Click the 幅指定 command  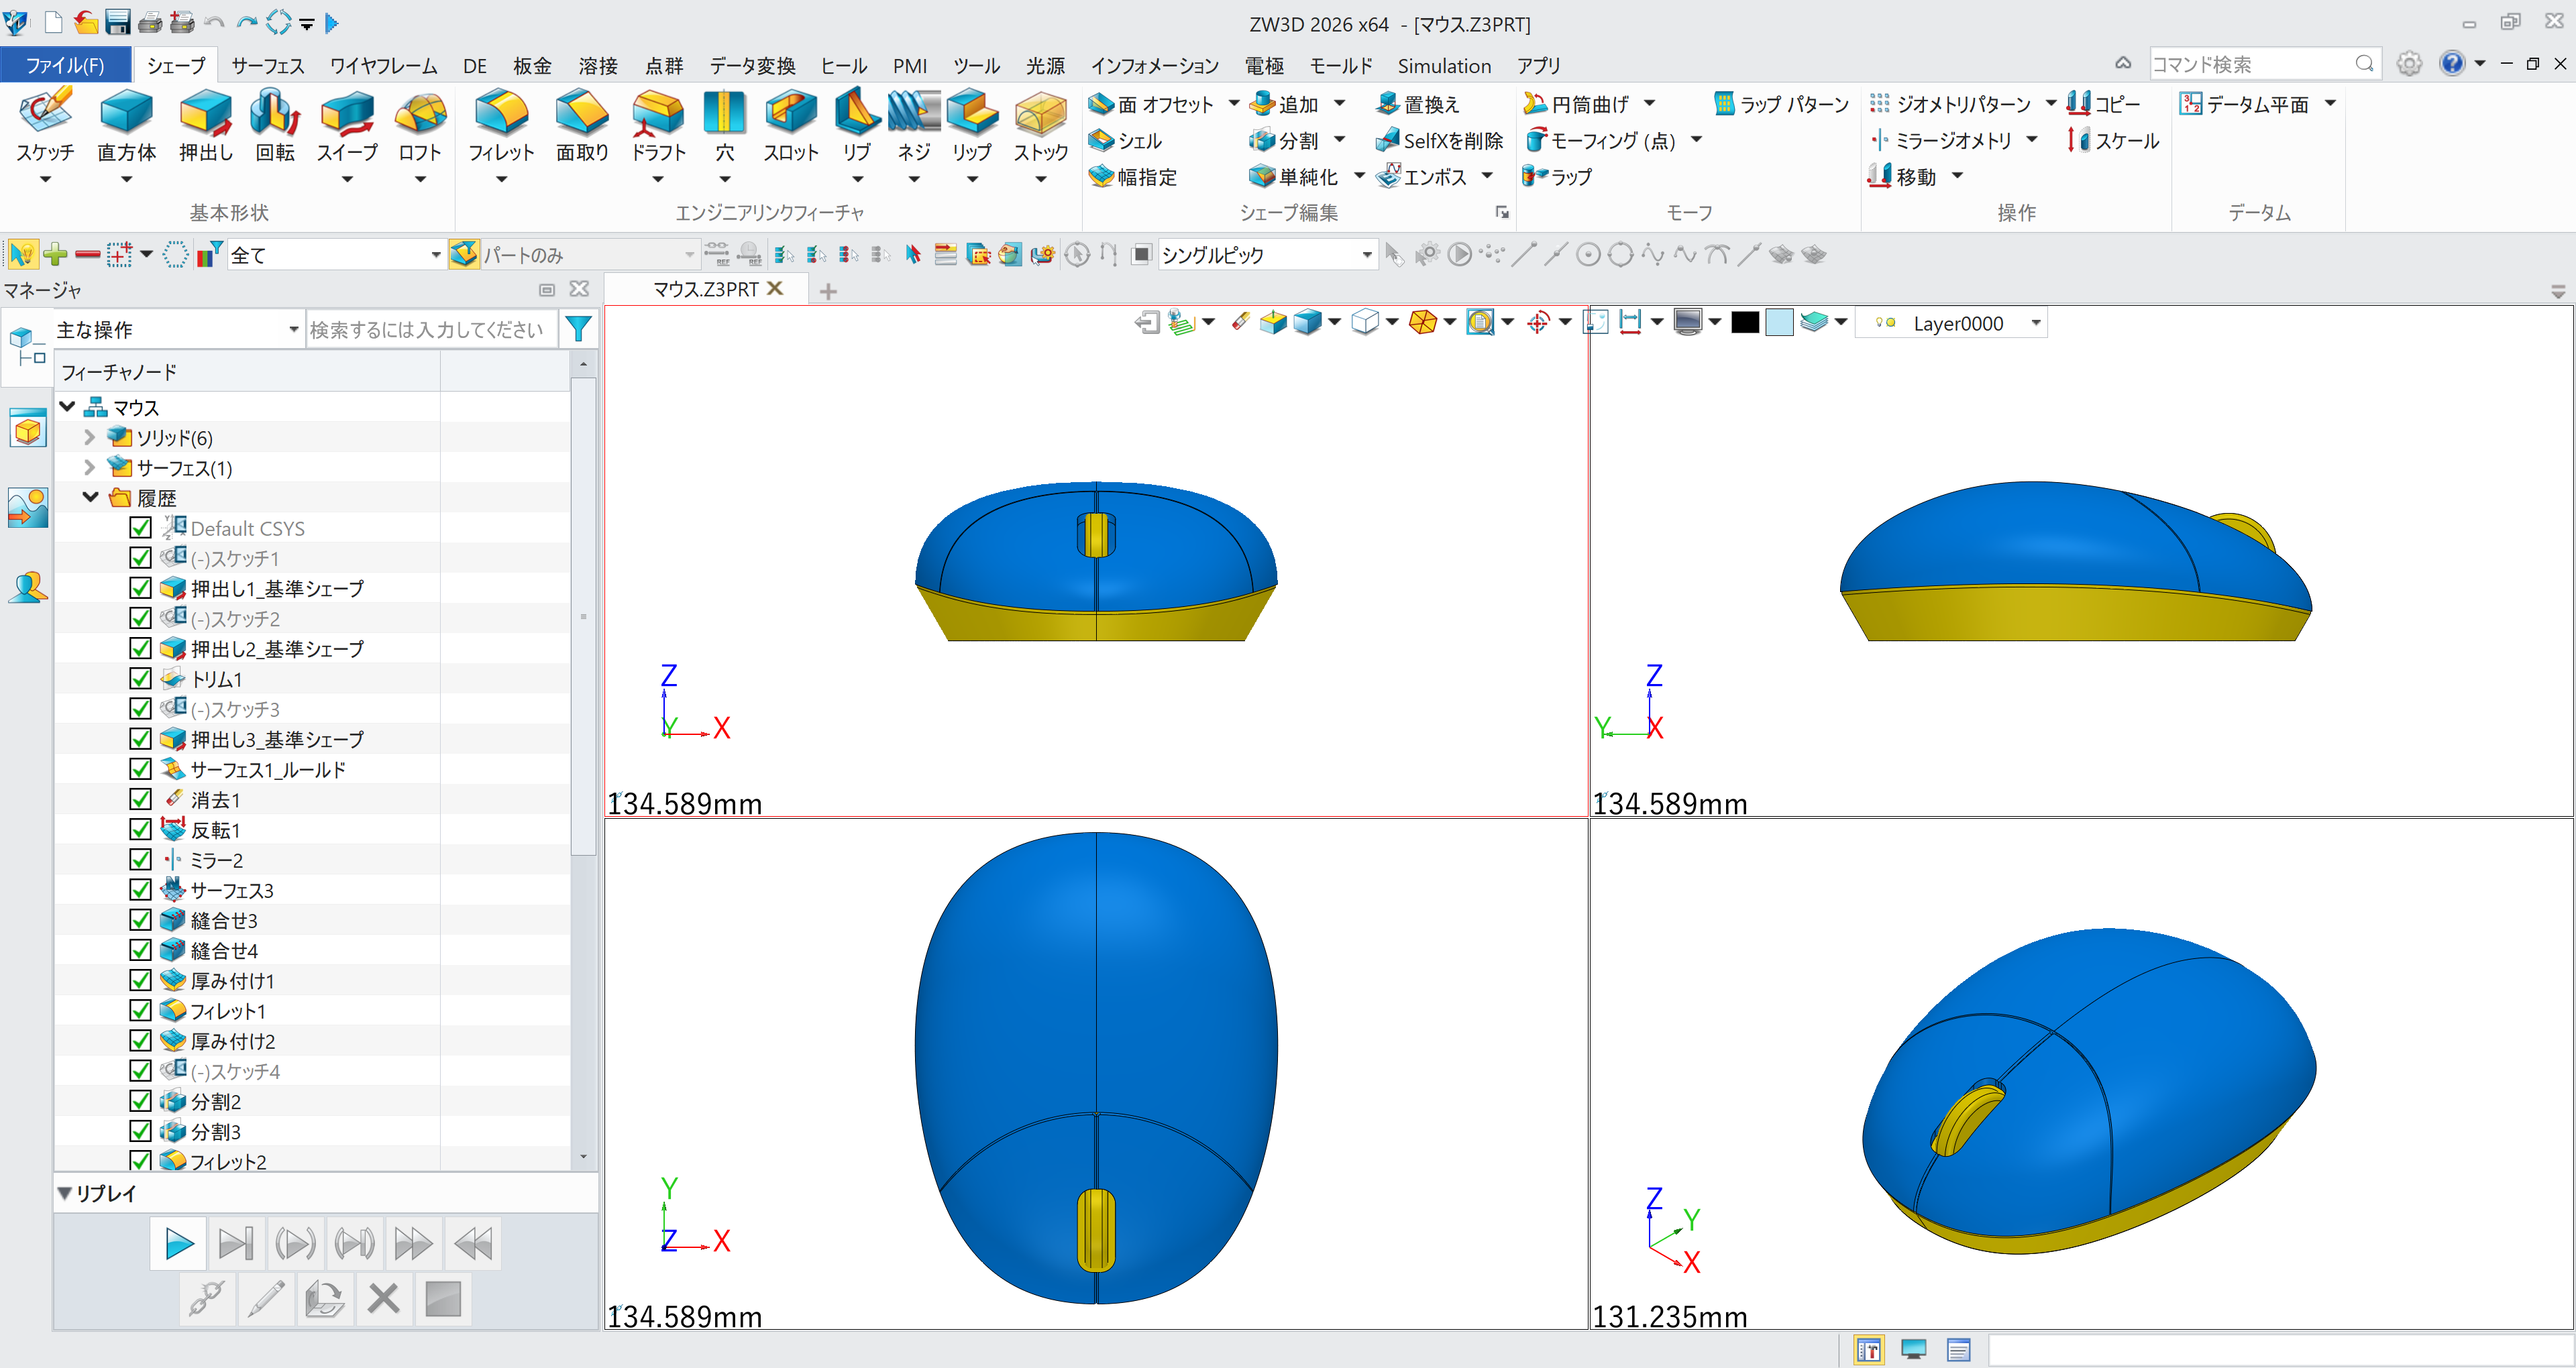tap(1133, 177)
